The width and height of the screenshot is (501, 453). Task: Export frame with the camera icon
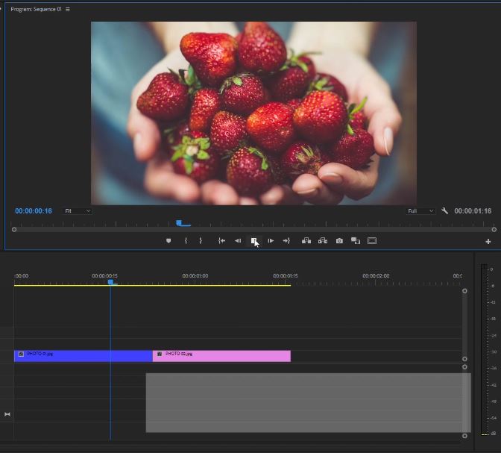(x=339, y=241)
